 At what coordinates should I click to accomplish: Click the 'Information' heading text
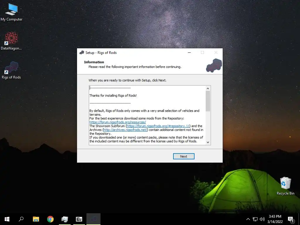pyautogui.click(x=94, y=62)
